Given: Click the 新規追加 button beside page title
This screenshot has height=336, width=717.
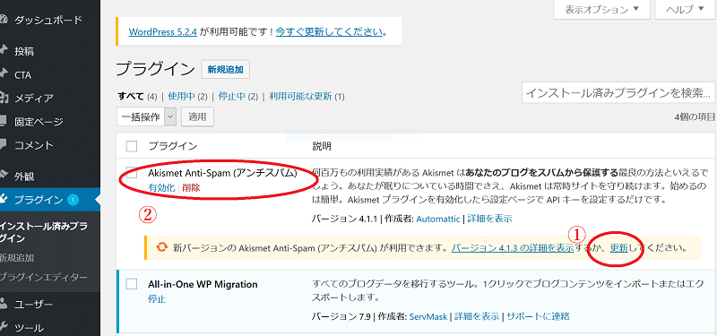Looking at the screenshot, I should 226,70.
